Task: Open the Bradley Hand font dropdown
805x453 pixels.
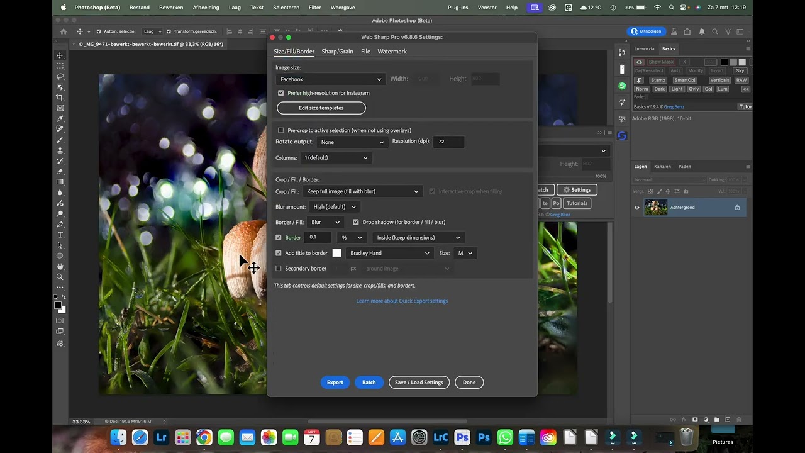Action: 389,253
